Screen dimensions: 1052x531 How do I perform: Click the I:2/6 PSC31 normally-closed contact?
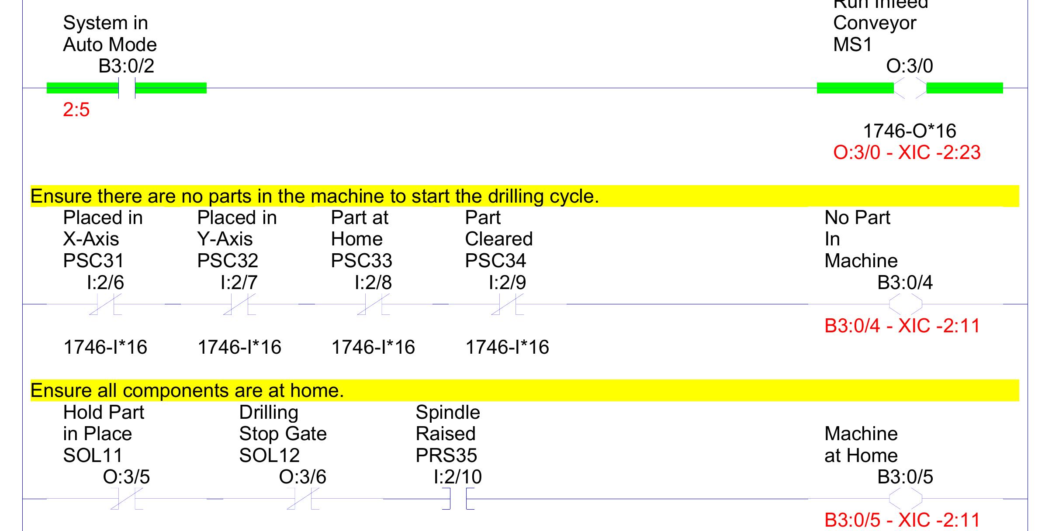[x=105, y=304]
